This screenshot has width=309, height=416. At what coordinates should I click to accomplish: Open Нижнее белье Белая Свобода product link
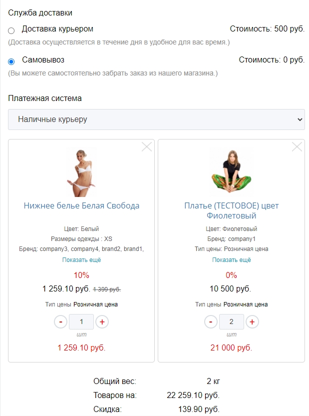click(81, 205)
